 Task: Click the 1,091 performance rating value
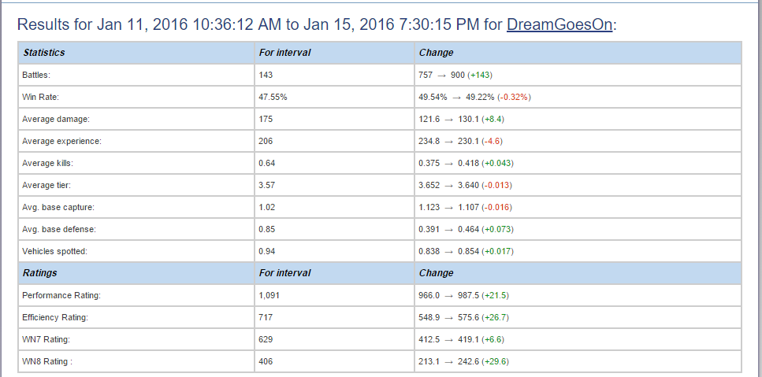(269, 295)
